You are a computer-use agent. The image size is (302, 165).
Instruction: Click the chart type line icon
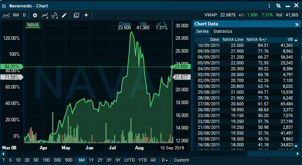(6, 15)
